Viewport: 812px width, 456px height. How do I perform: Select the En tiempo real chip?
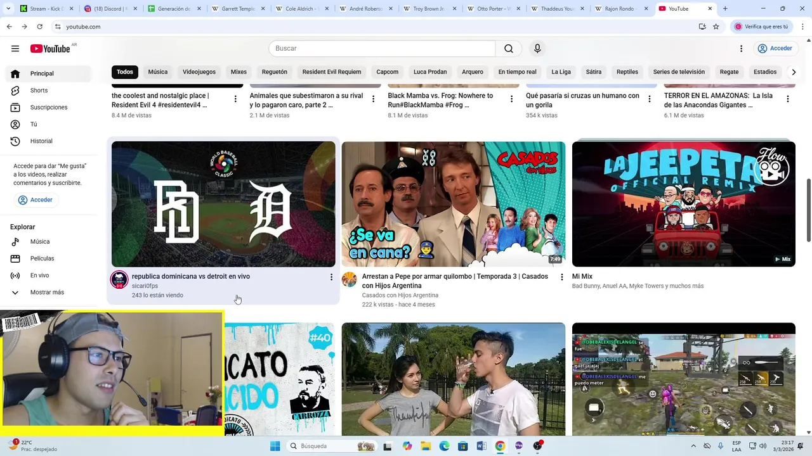point(517,72)
